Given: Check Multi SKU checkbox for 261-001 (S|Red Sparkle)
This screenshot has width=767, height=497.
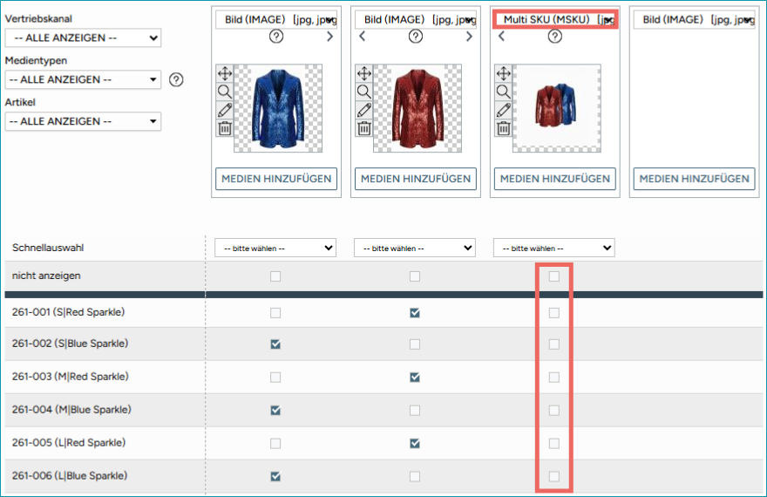Looking at the screenshot, I should [x=553, y=313].
